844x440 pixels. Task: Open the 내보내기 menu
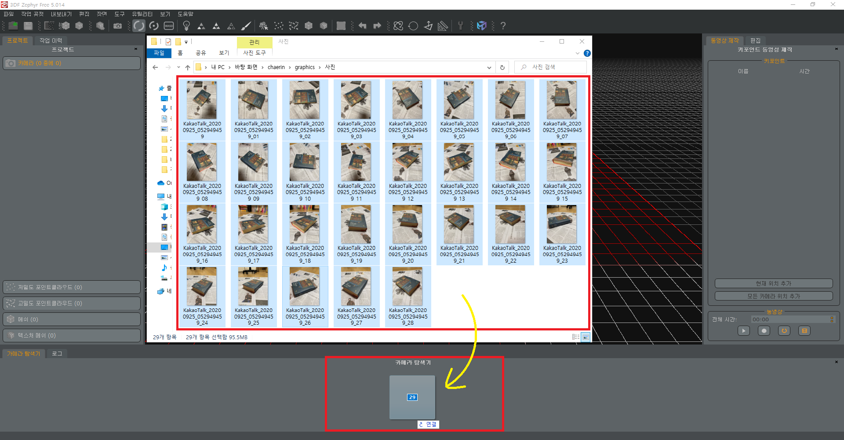pyautogui.click(x=61, y=14)
